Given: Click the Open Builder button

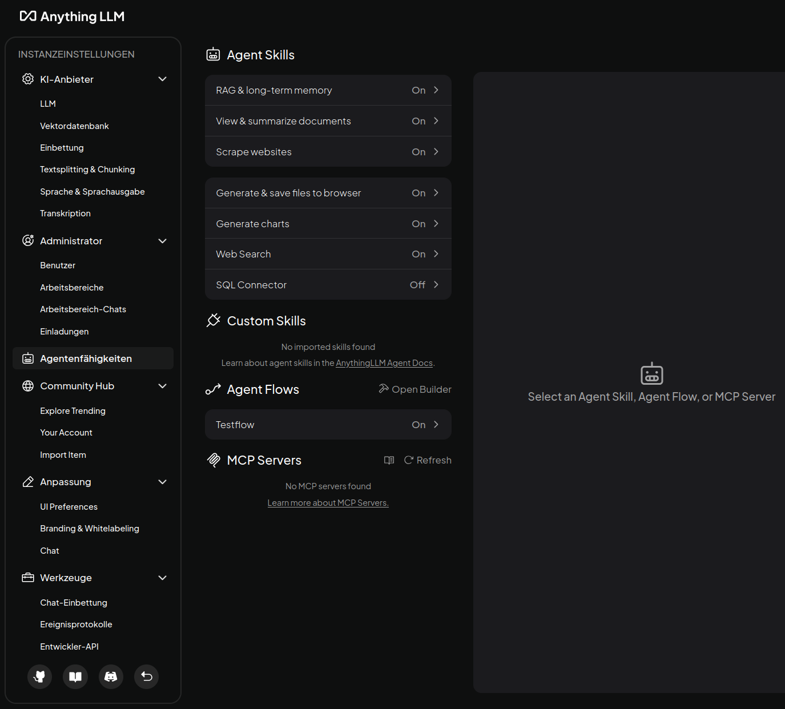Looking at the screenshot, I should (415, 389).
